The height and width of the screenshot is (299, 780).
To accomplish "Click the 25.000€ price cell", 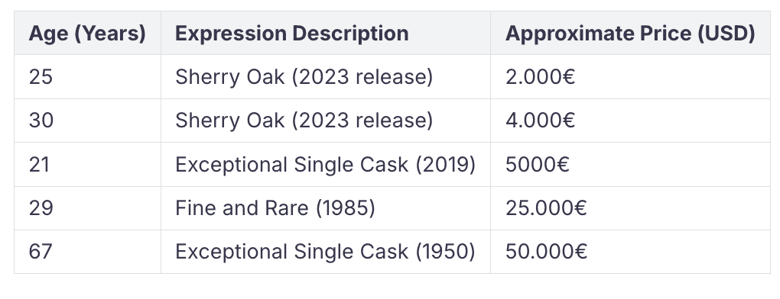I will tap(630, 207).
